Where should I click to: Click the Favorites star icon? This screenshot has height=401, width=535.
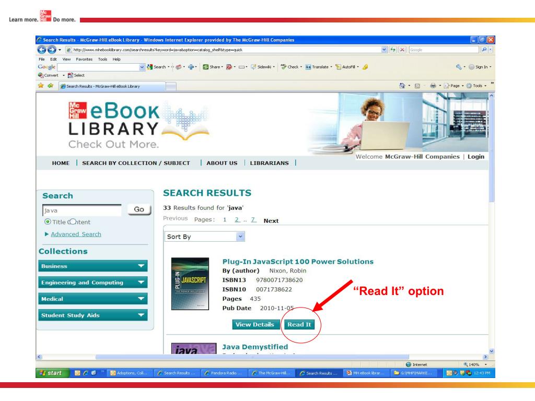pyautogui.click(x=41, y=86)
